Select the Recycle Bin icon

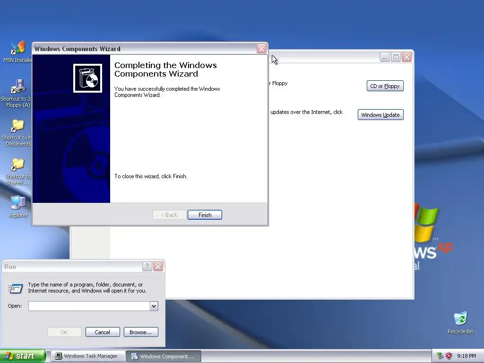[x=460, y=323]
